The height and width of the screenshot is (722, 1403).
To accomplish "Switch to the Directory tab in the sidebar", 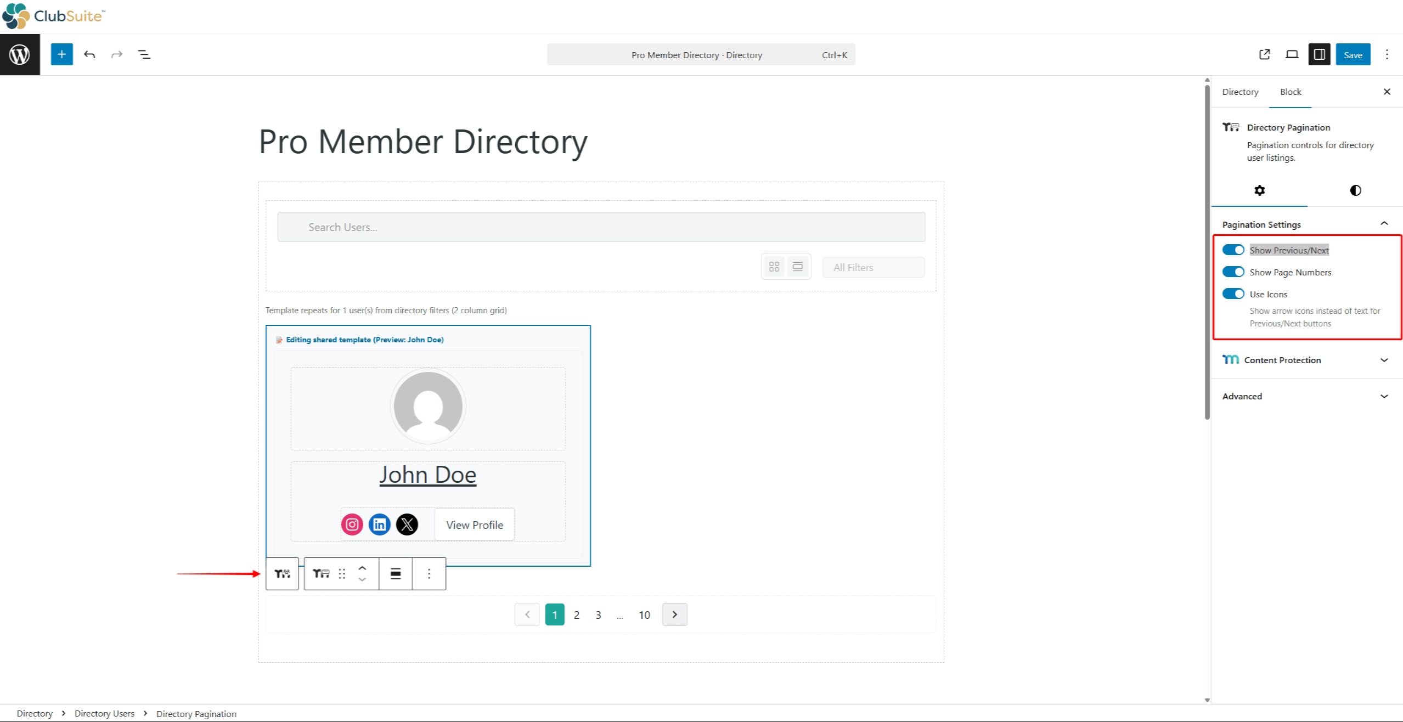I will pyautogui.click(x=1240, y=92).
